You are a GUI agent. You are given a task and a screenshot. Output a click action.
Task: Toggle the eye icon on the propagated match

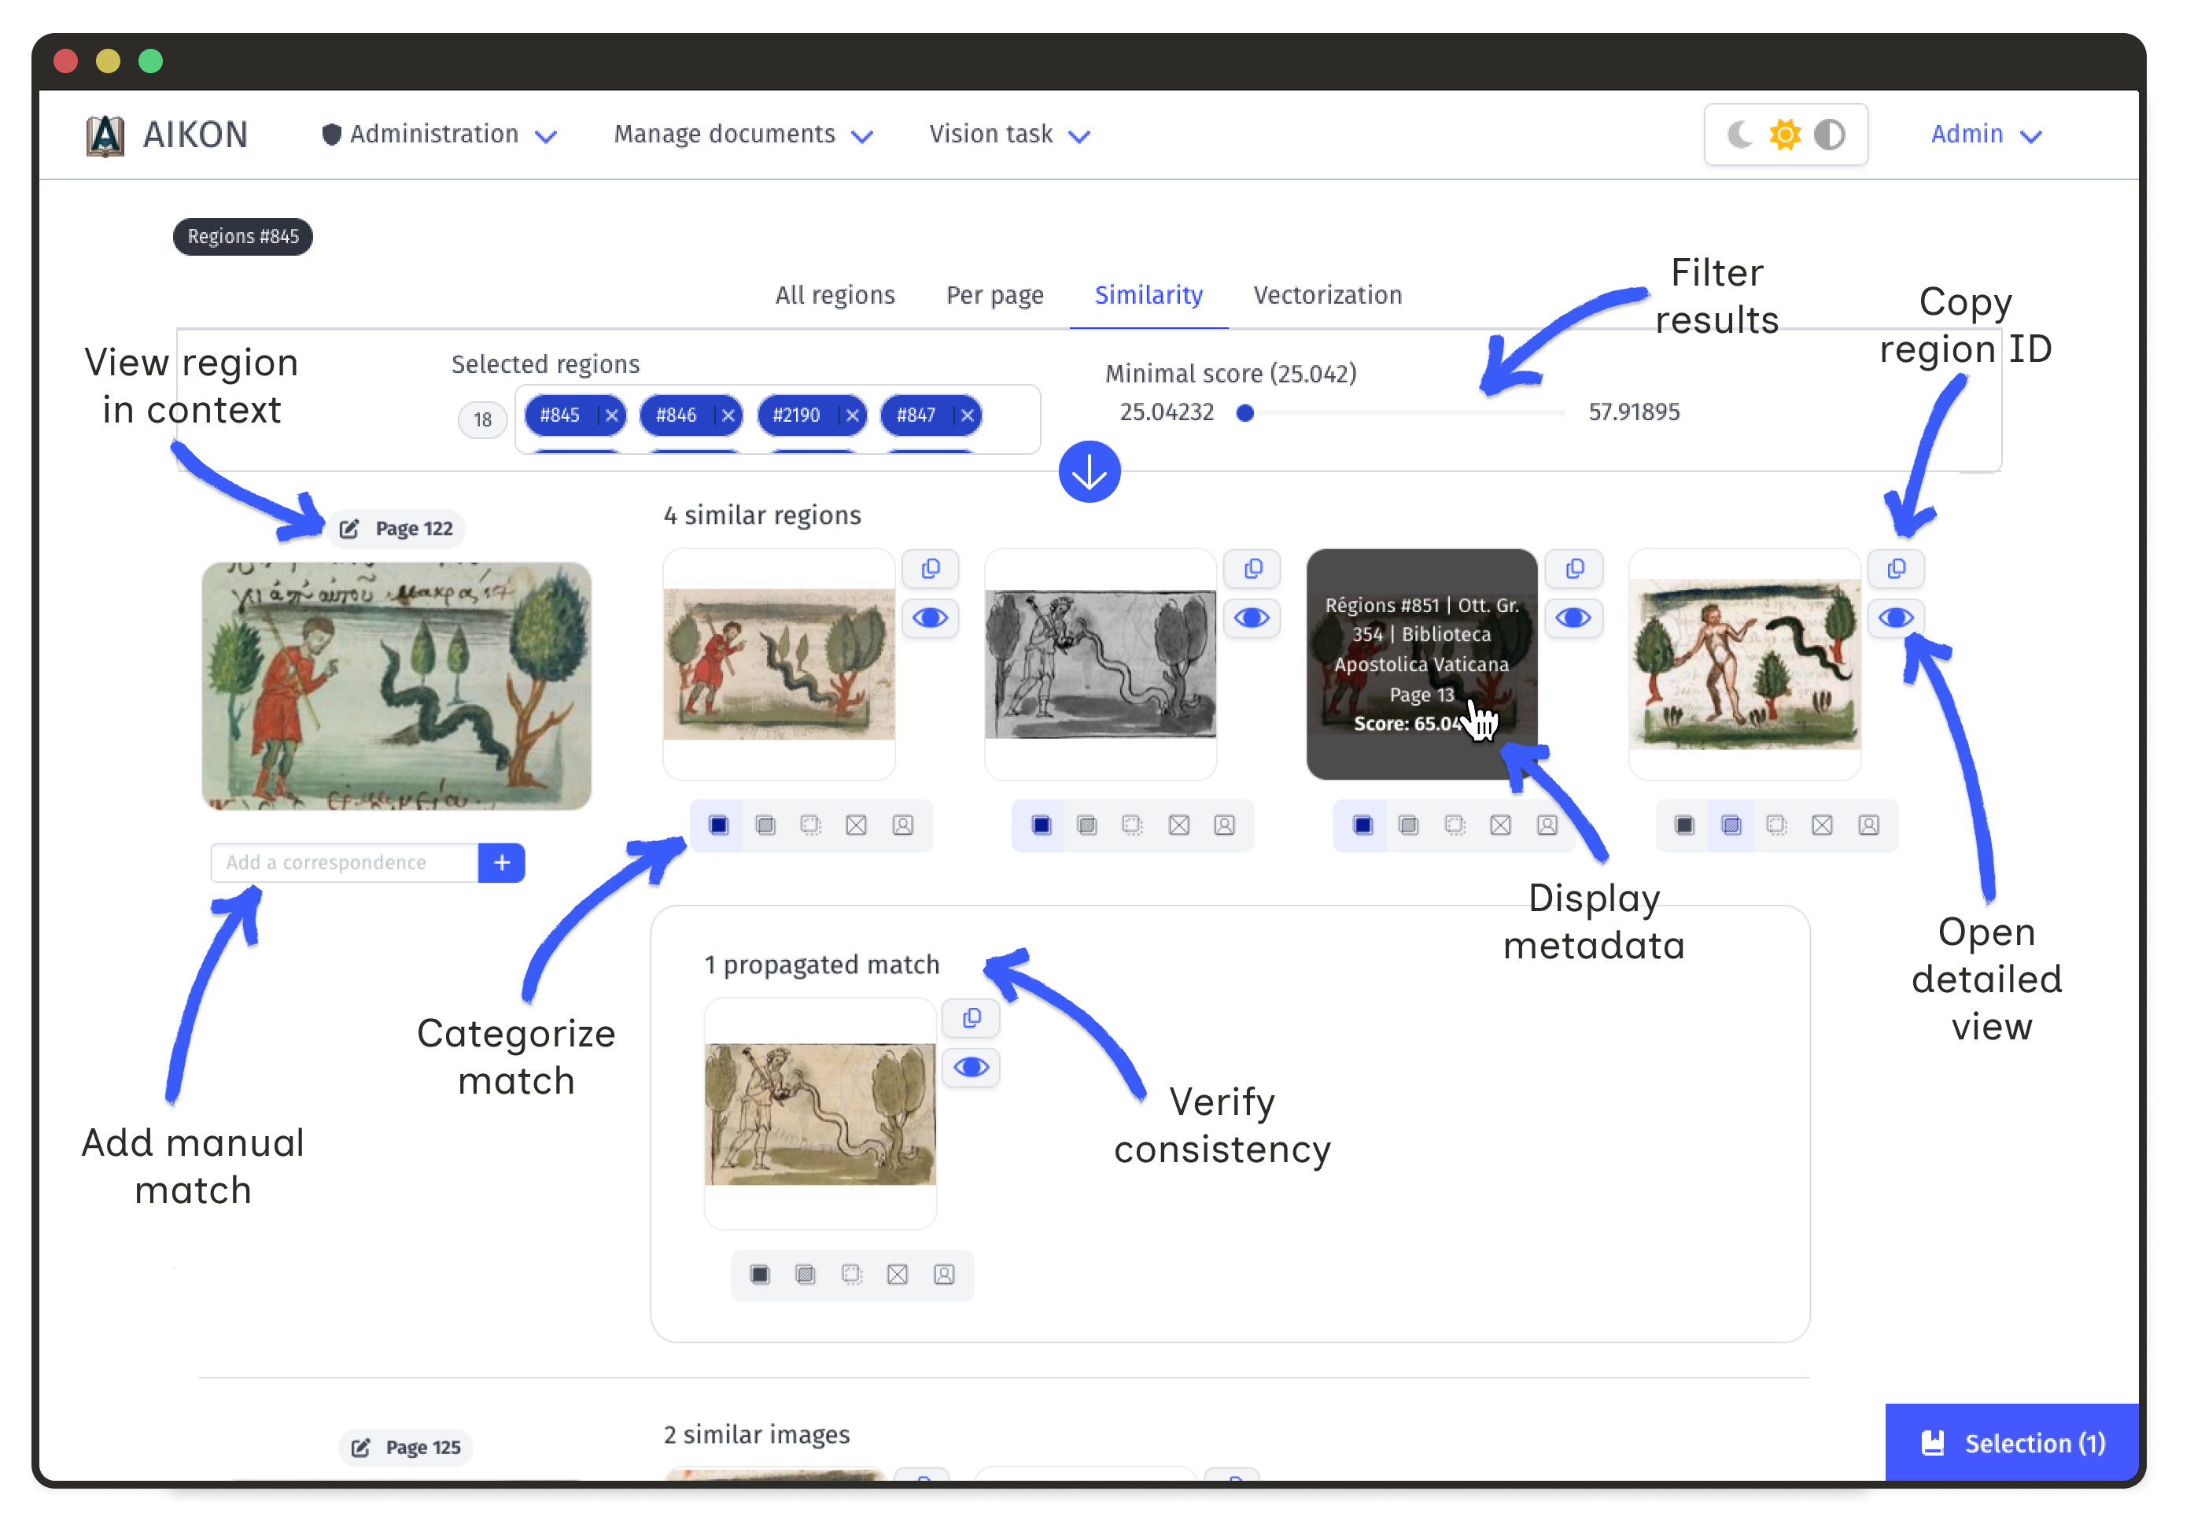(971, 1066)
